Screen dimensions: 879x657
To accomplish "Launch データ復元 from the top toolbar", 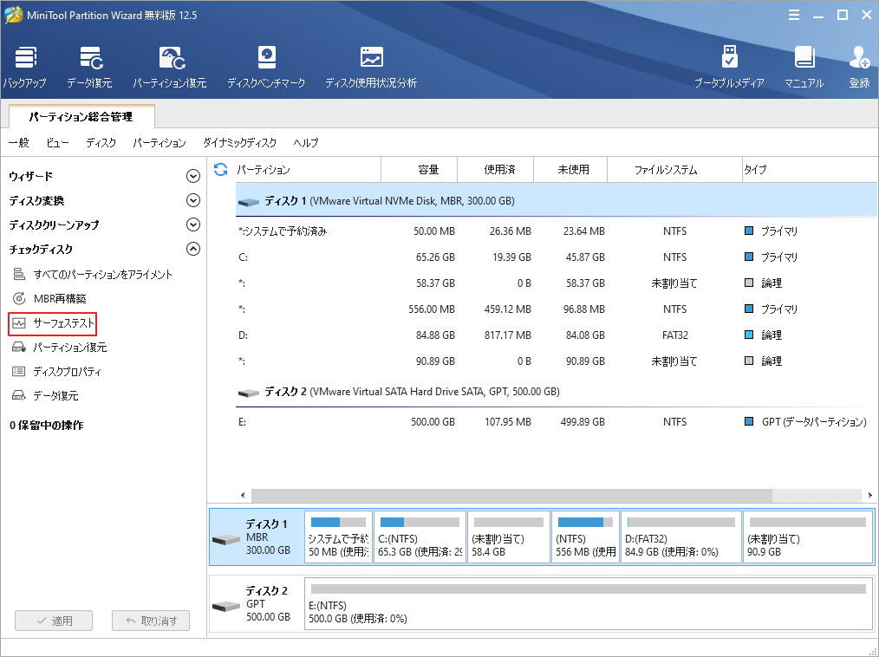I will [89, 68].
